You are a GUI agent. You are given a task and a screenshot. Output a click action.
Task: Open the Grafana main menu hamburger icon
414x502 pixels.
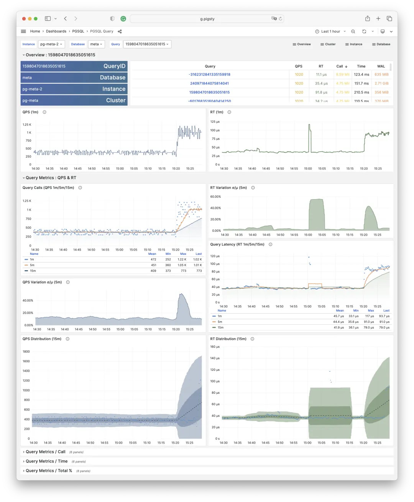[x=23, y=31]
